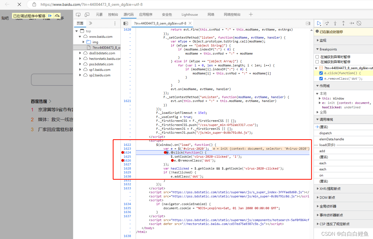Uncheck the e.removeClass('dot') breakpoint

tap(321, 79)
